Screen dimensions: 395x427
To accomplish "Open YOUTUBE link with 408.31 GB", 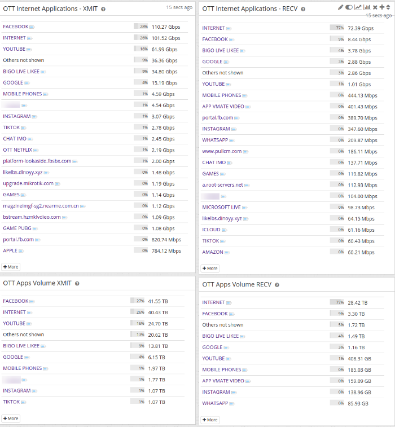I will coord(213,358).
